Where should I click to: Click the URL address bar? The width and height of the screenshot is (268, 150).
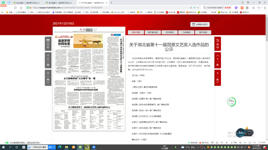click(x=107, y=8)
